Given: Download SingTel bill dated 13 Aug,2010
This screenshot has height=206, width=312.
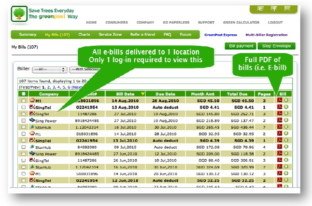Looking at the screenshot, I should coord(286,107).
